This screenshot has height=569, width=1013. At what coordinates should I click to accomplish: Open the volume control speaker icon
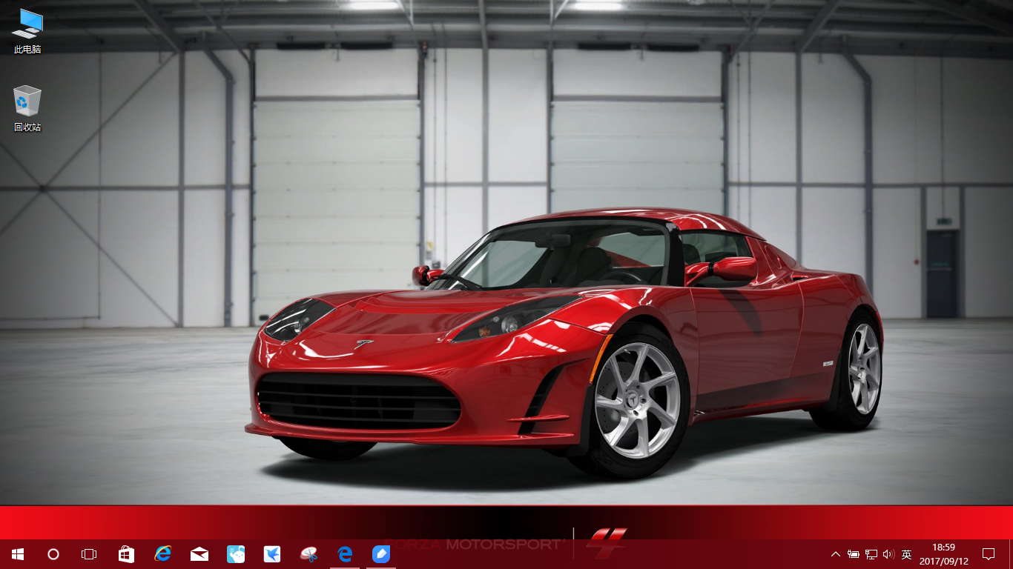point(889,554)
